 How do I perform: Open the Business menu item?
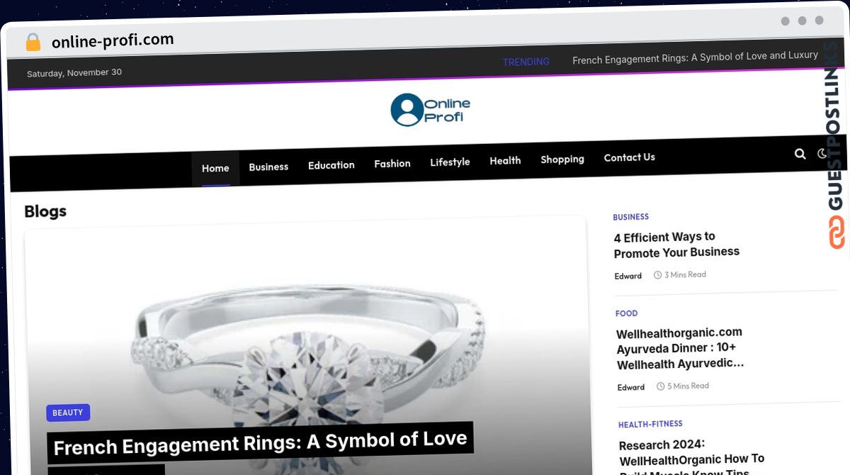pyautogui.click(x=268, y=167)
